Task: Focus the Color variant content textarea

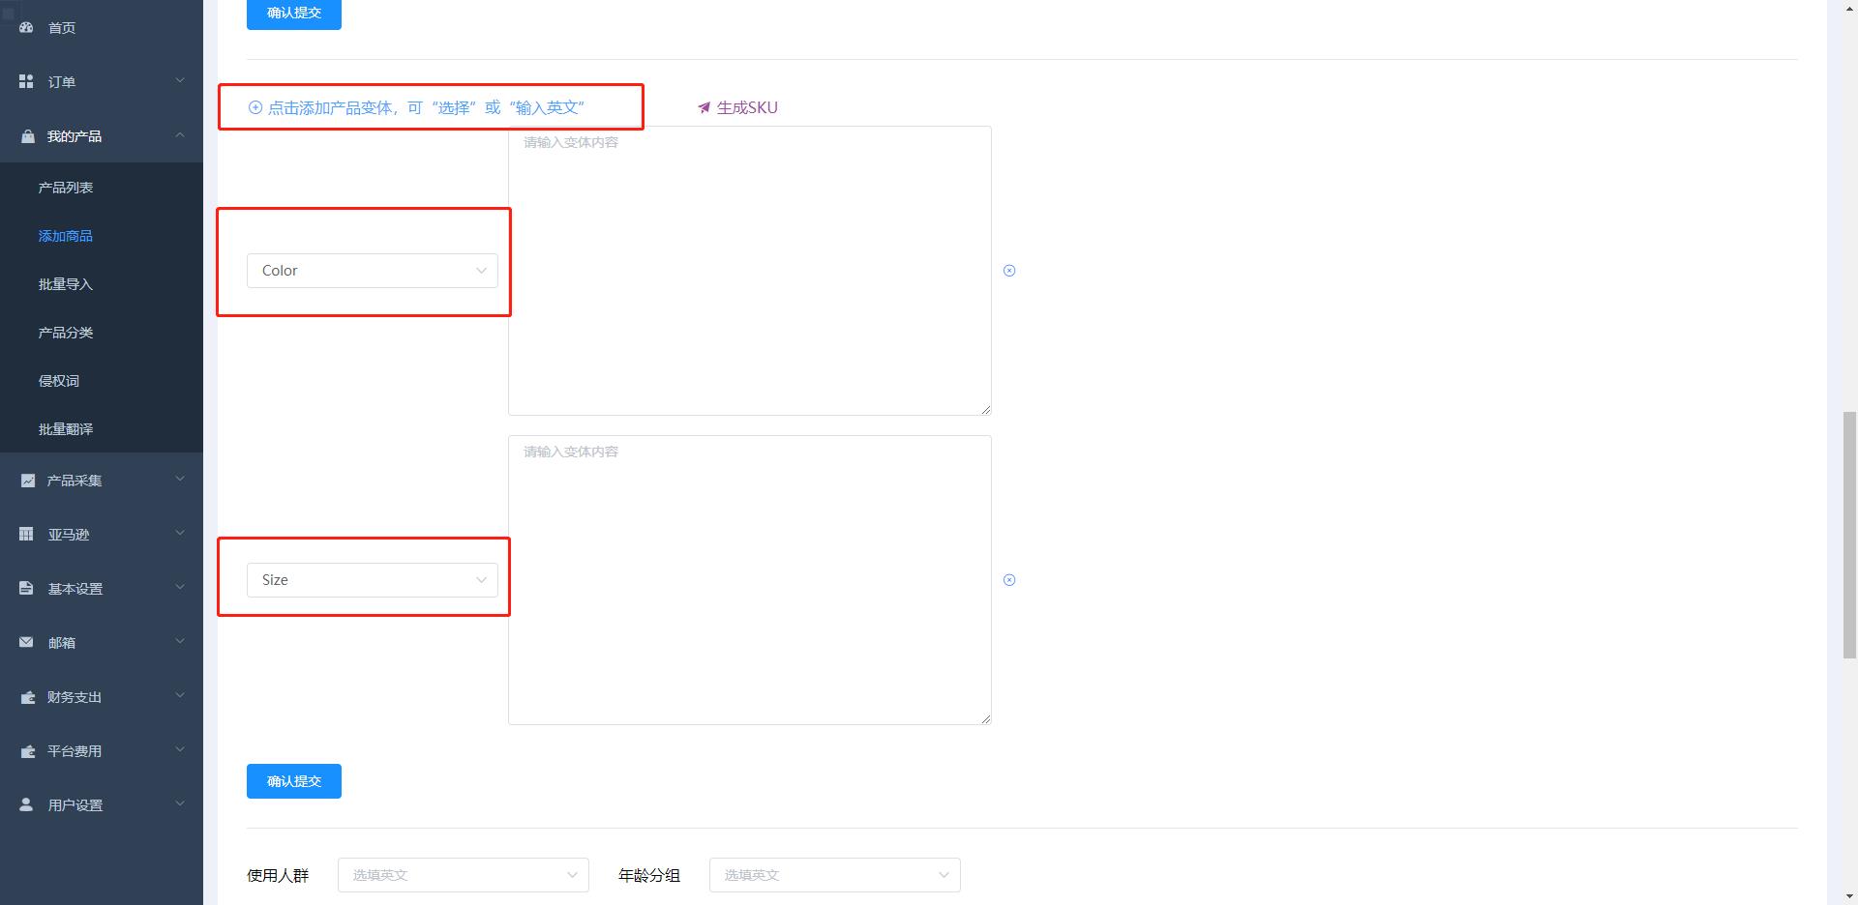Action: click(x=749, y=271)
